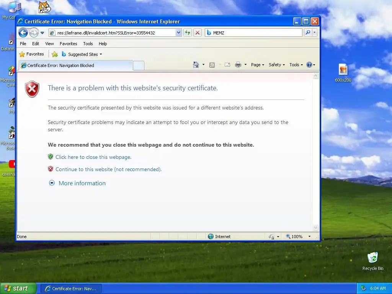Click the search magnifier icon

click(308, 33)
